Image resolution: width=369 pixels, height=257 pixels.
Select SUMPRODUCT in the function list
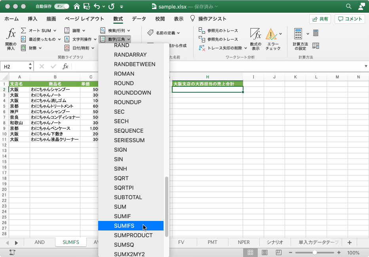tap(131, 235)
